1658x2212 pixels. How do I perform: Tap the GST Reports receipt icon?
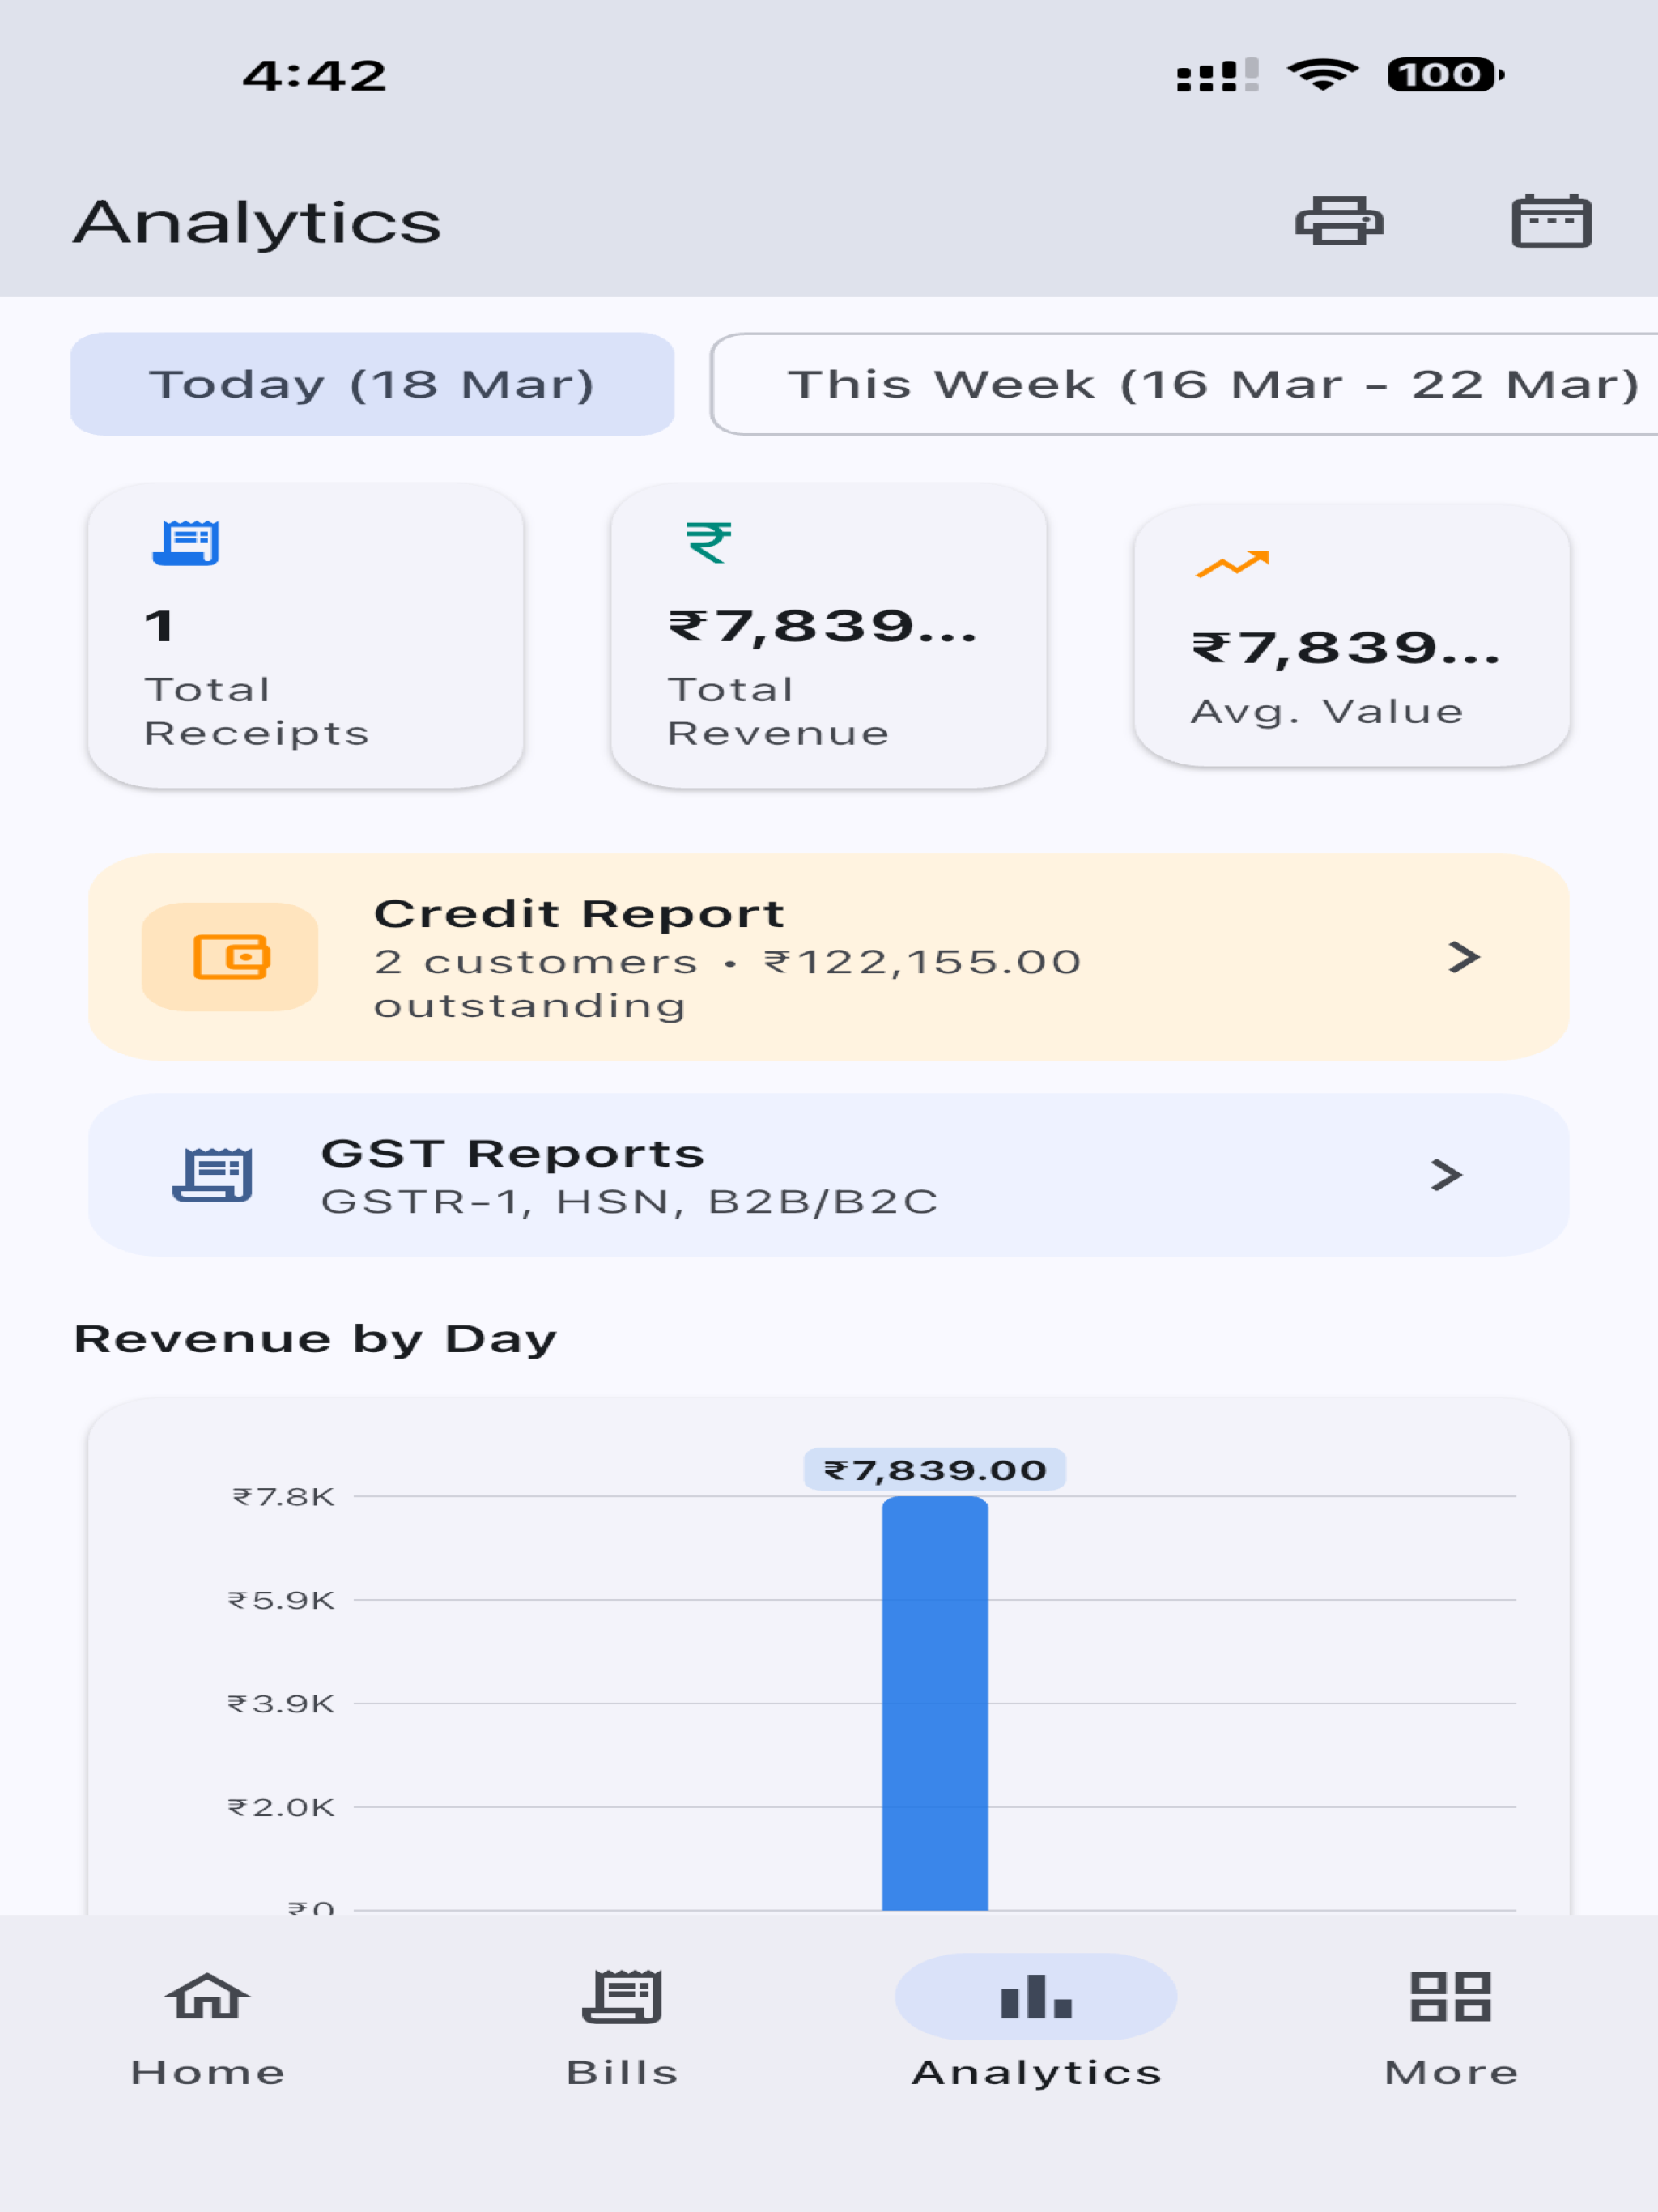tap(212, 1175)
